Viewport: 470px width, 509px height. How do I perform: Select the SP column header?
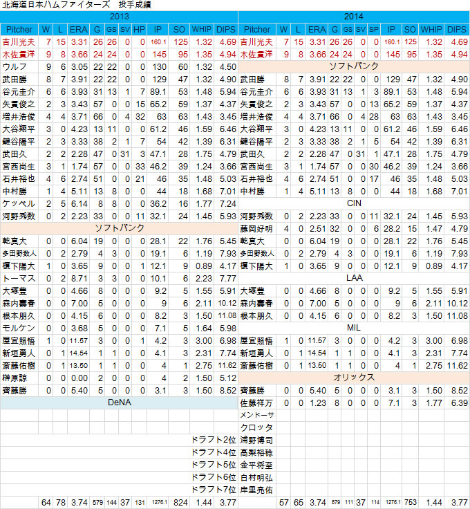(x=374, y=30)
